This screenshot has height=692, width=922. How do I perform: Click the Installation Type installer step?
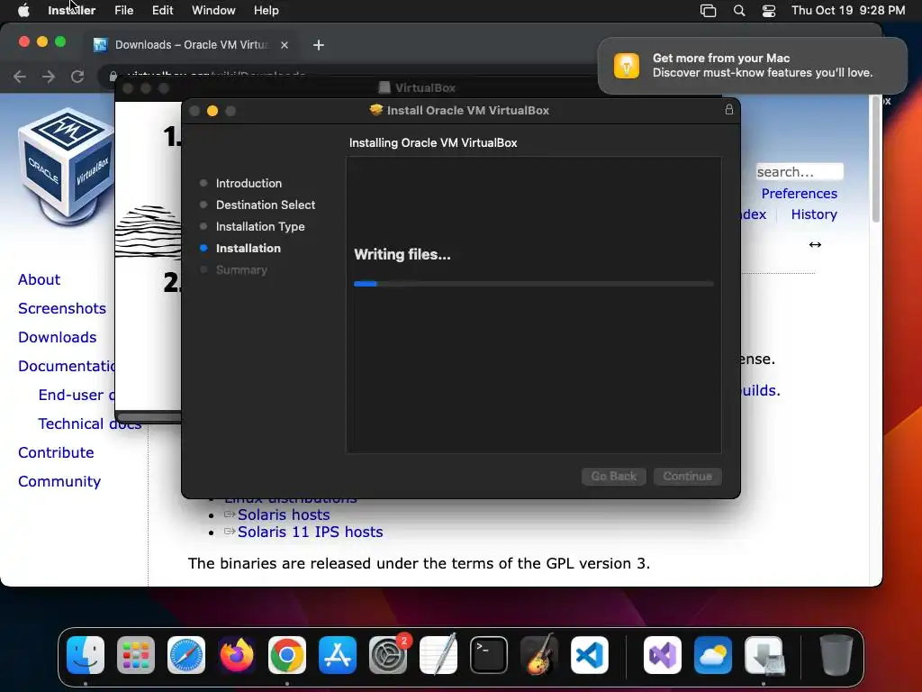pyautogui.click(x=260, y=226)
